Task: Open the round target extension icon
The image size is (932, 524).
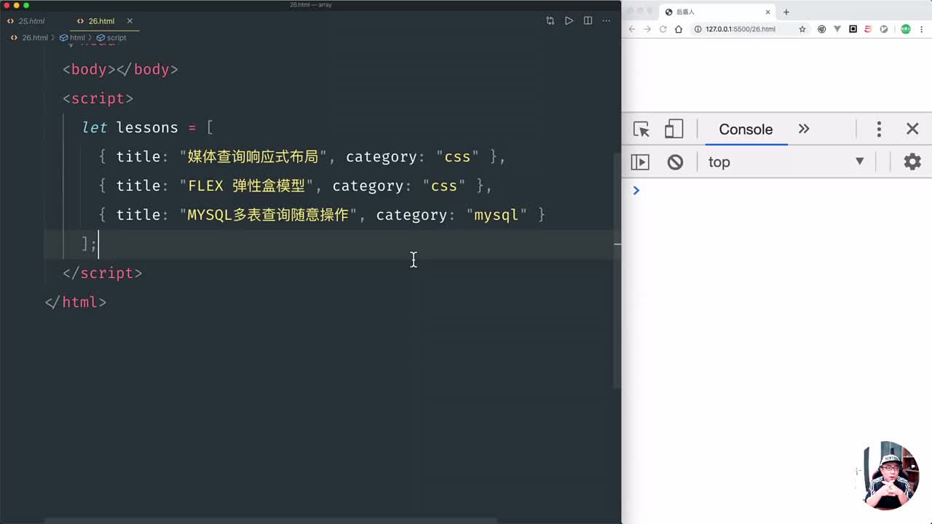Action: tap(822, 29)
